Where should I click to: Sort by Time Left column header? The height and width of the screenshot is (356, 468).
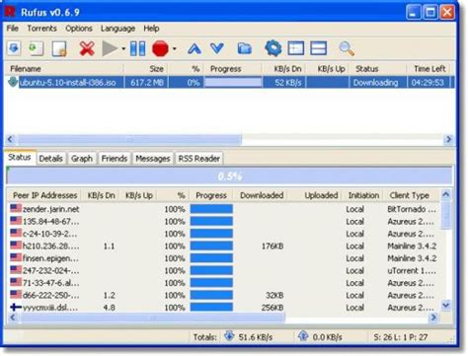point(429,69)
